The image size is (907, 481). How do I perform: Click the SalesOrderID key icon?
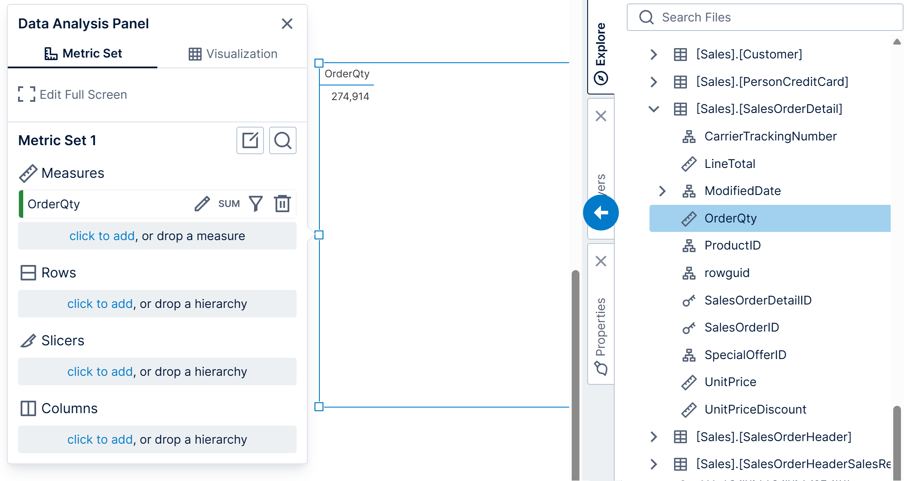tap(689, 328)
